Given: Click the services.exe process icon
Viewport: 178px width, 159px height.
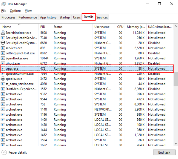Looking at the screenshot, I should 3,48.
